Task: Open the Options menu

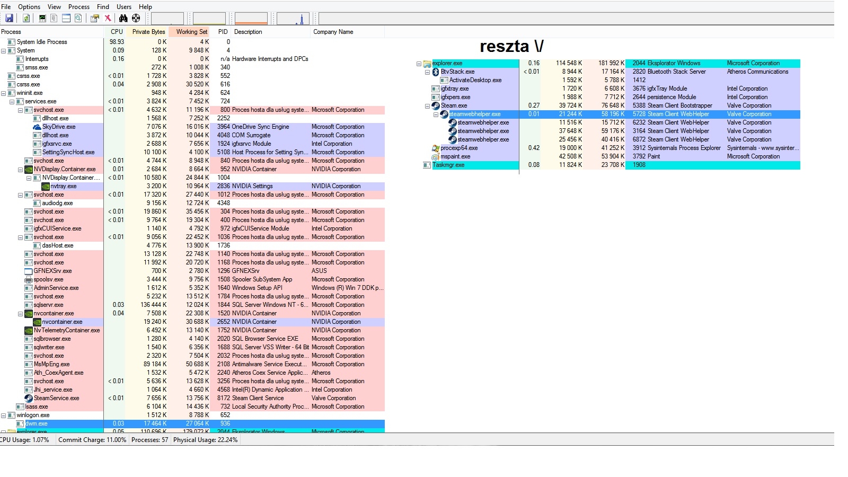Action: 29,6
